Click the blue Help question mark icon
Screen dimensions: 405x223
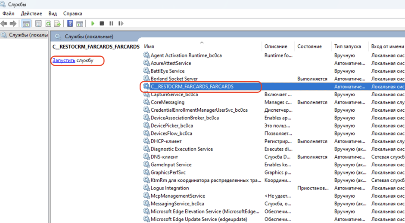[x=70, y=24]
